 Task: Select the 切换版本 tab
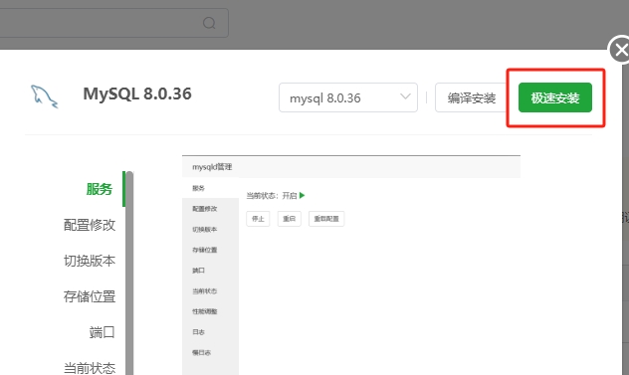pyautogui.click(x=90, y=261)
